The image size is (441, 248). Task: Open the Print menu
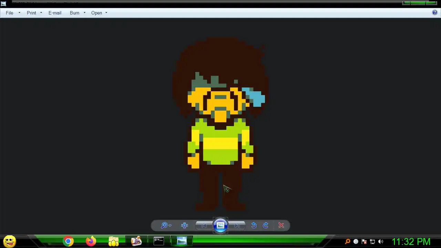click(31, 13)
